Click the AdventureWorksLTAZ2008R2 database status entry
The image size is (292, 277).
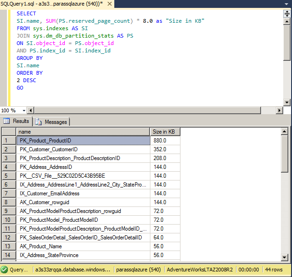coord(199,270)
